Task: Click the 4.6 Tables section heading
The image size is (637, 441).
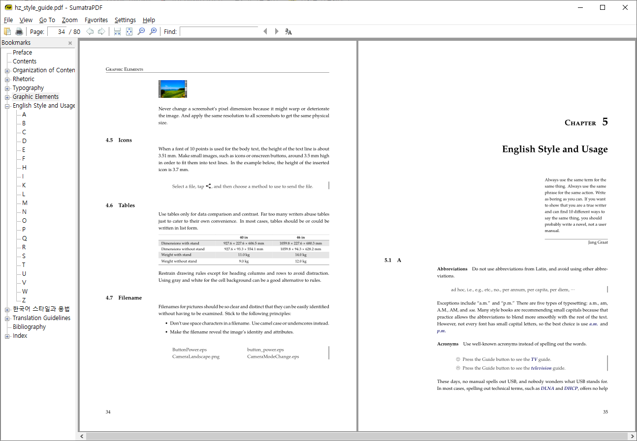Action: pyautogui.click(x=120, y=206)
